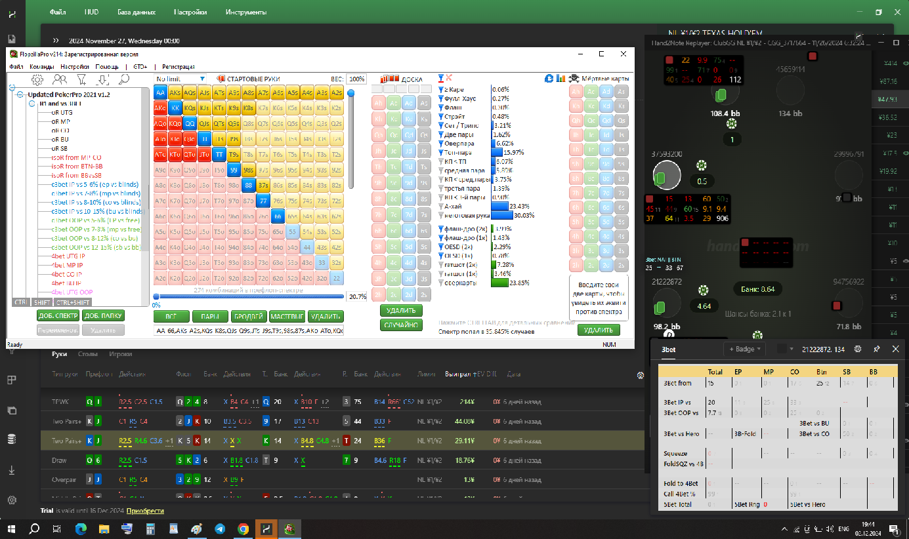
Task: Toggle the Две пары filter funnel
Action: click(441, 134)
